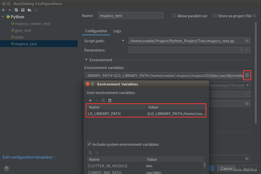
Task: Open the environment variables editor icon
Action: (247, 75)
